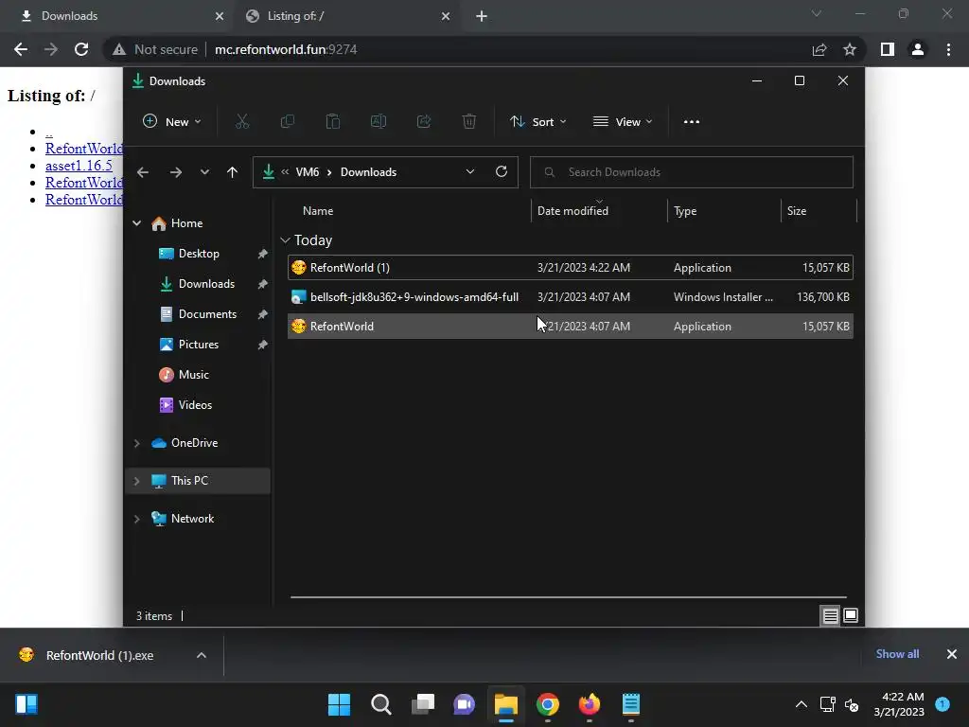Click the Search Downloads field

coord(692,172)
